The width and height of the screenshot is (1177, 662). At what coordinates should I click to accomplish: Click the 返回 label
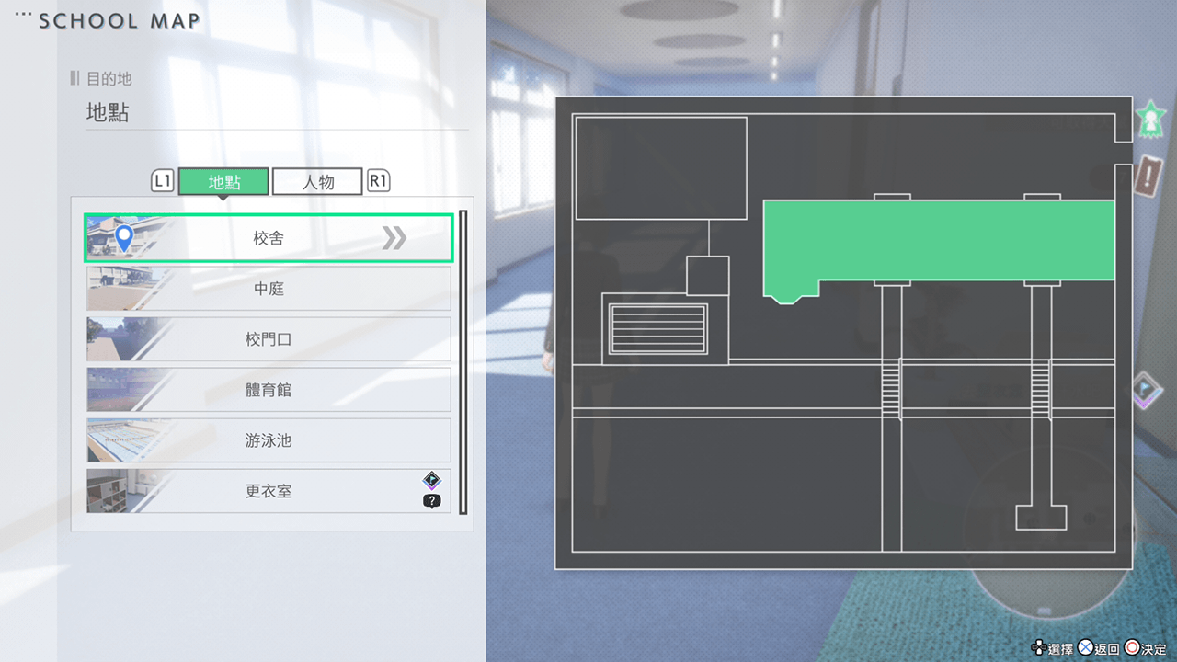(1107, 649)
